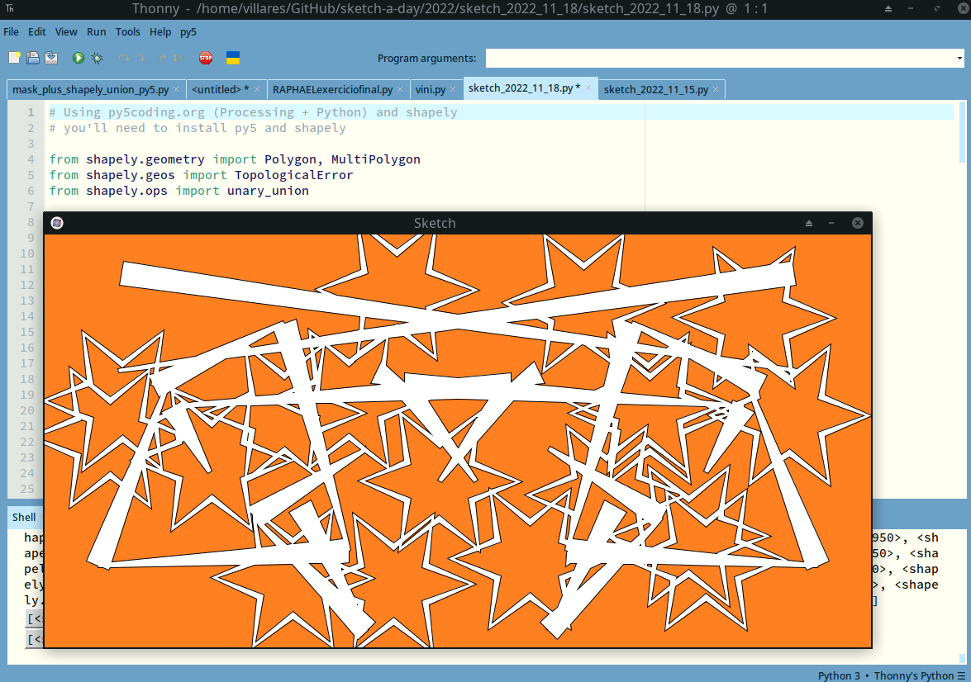Close the mask_plus_shapely_union_py5.py tab
Screen dimensions: 971x682
(176, 89)
